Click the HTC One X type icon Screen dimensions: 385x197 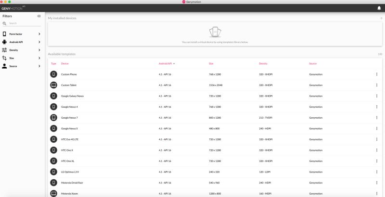pyautogui.click(x=53, y=150)
